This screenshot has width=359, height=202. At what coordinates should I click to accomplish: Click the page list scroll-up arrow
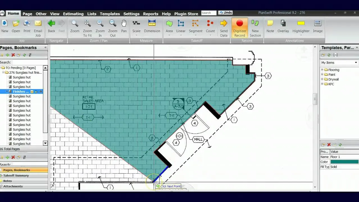pos(46,68)
